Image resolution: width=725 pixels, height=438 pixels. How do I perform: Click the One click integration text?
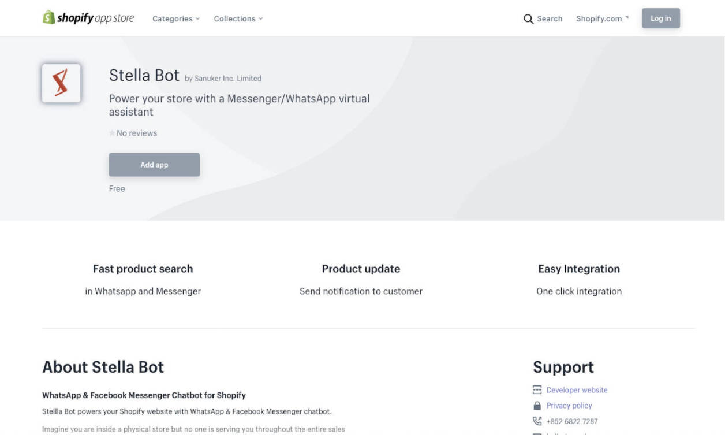click(x=579, y=291)
